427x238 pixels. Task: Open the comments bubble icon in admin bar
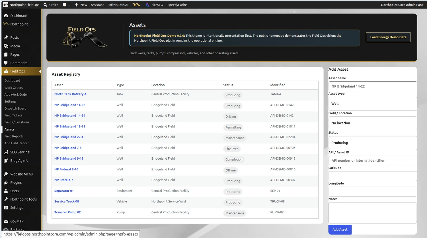(64, 5)
